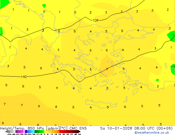Click the value 6 in the northern Aegean
Image resolution: width=175 pixels, height=135 pixels.
click(107, 50)
